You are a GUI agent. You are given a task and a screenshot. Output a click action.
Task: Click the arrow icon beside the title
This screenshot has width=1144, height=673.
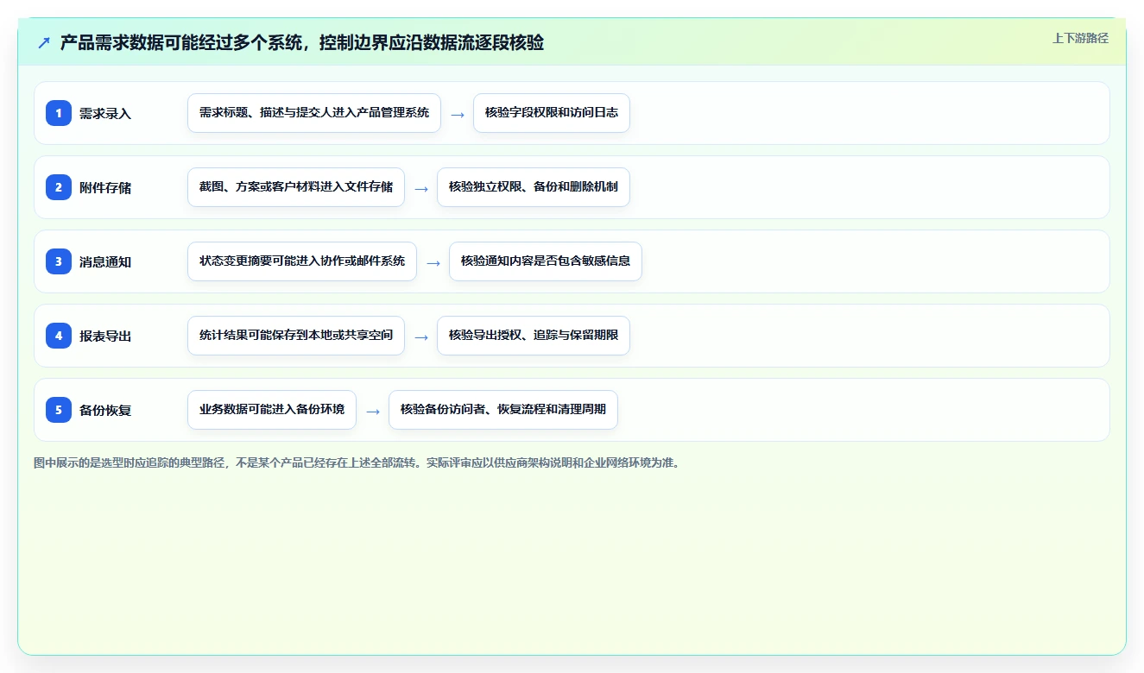[x=44, y=43]
